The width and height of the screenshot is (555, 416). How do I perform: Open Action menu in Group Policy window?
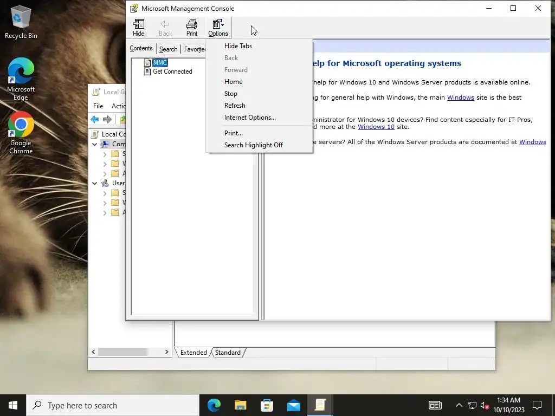tap(119, 106)
